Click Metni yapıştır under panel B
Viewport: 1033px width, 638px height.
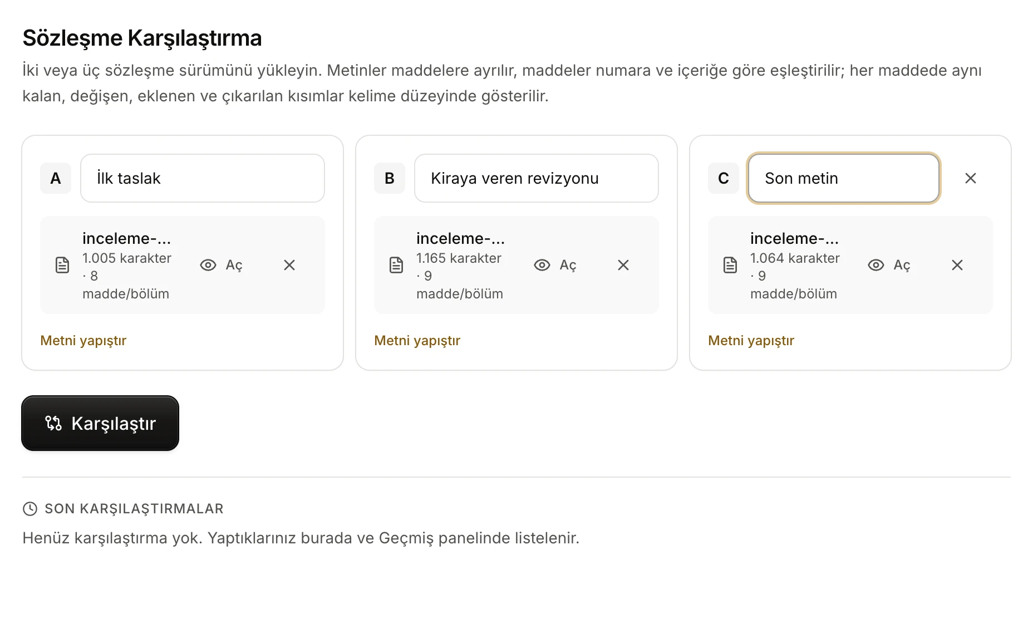[x=417, y=340]
